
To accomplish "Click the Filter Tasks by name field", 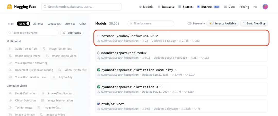I will [33, 33].
